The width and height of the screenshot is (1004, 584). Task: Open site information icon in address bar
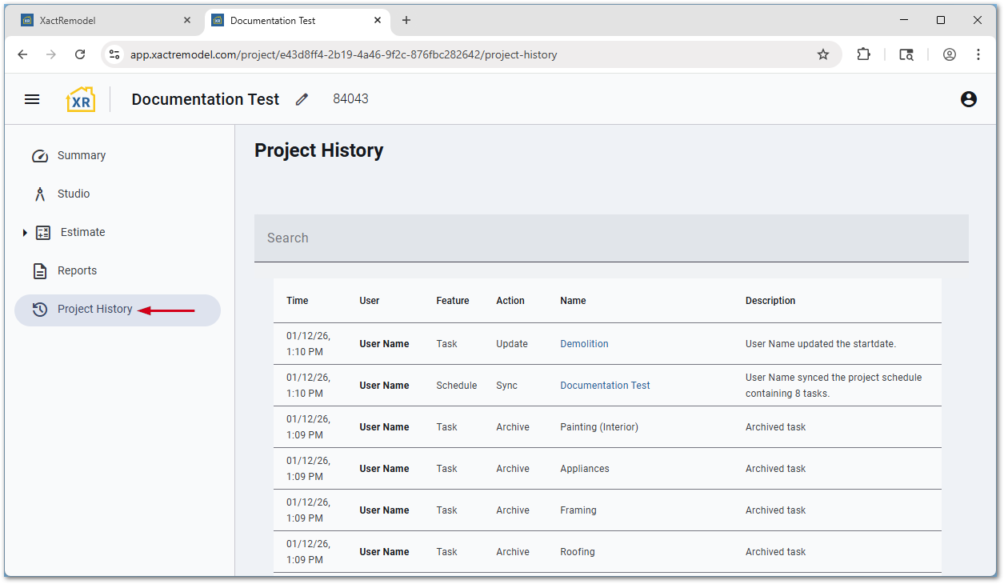click(x=114, y=54)
